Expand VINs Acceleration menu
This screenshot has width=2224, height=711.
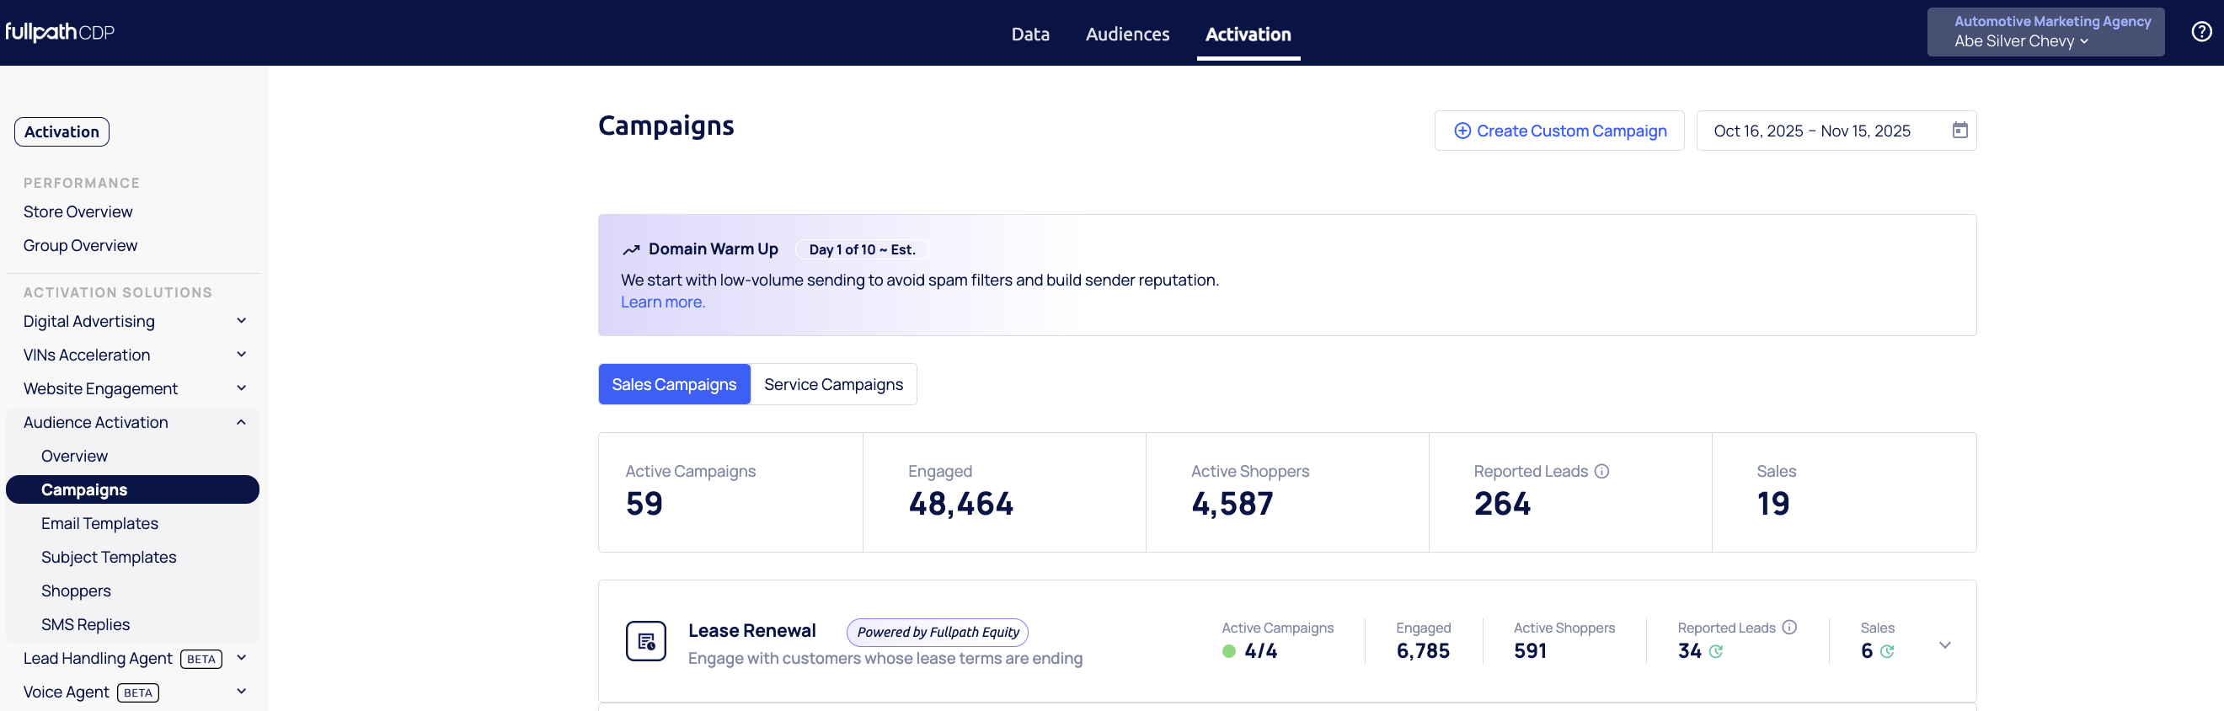click(241, 355)
